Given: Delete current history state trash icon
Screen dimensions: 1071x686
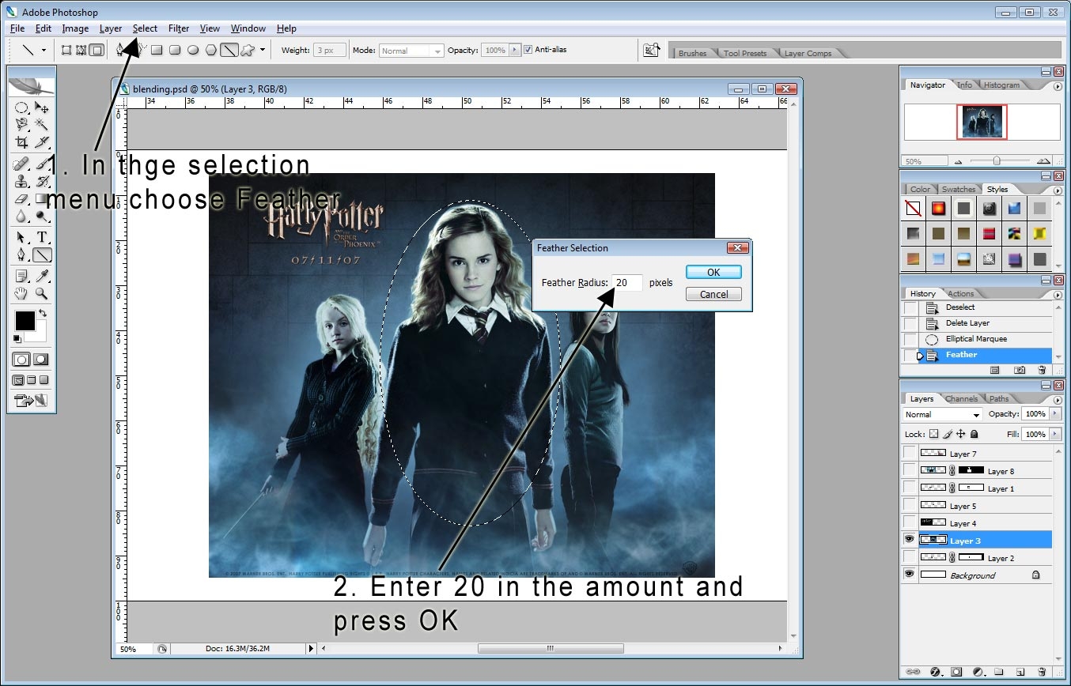Looking at the screenshot, I should (1042, 369).
